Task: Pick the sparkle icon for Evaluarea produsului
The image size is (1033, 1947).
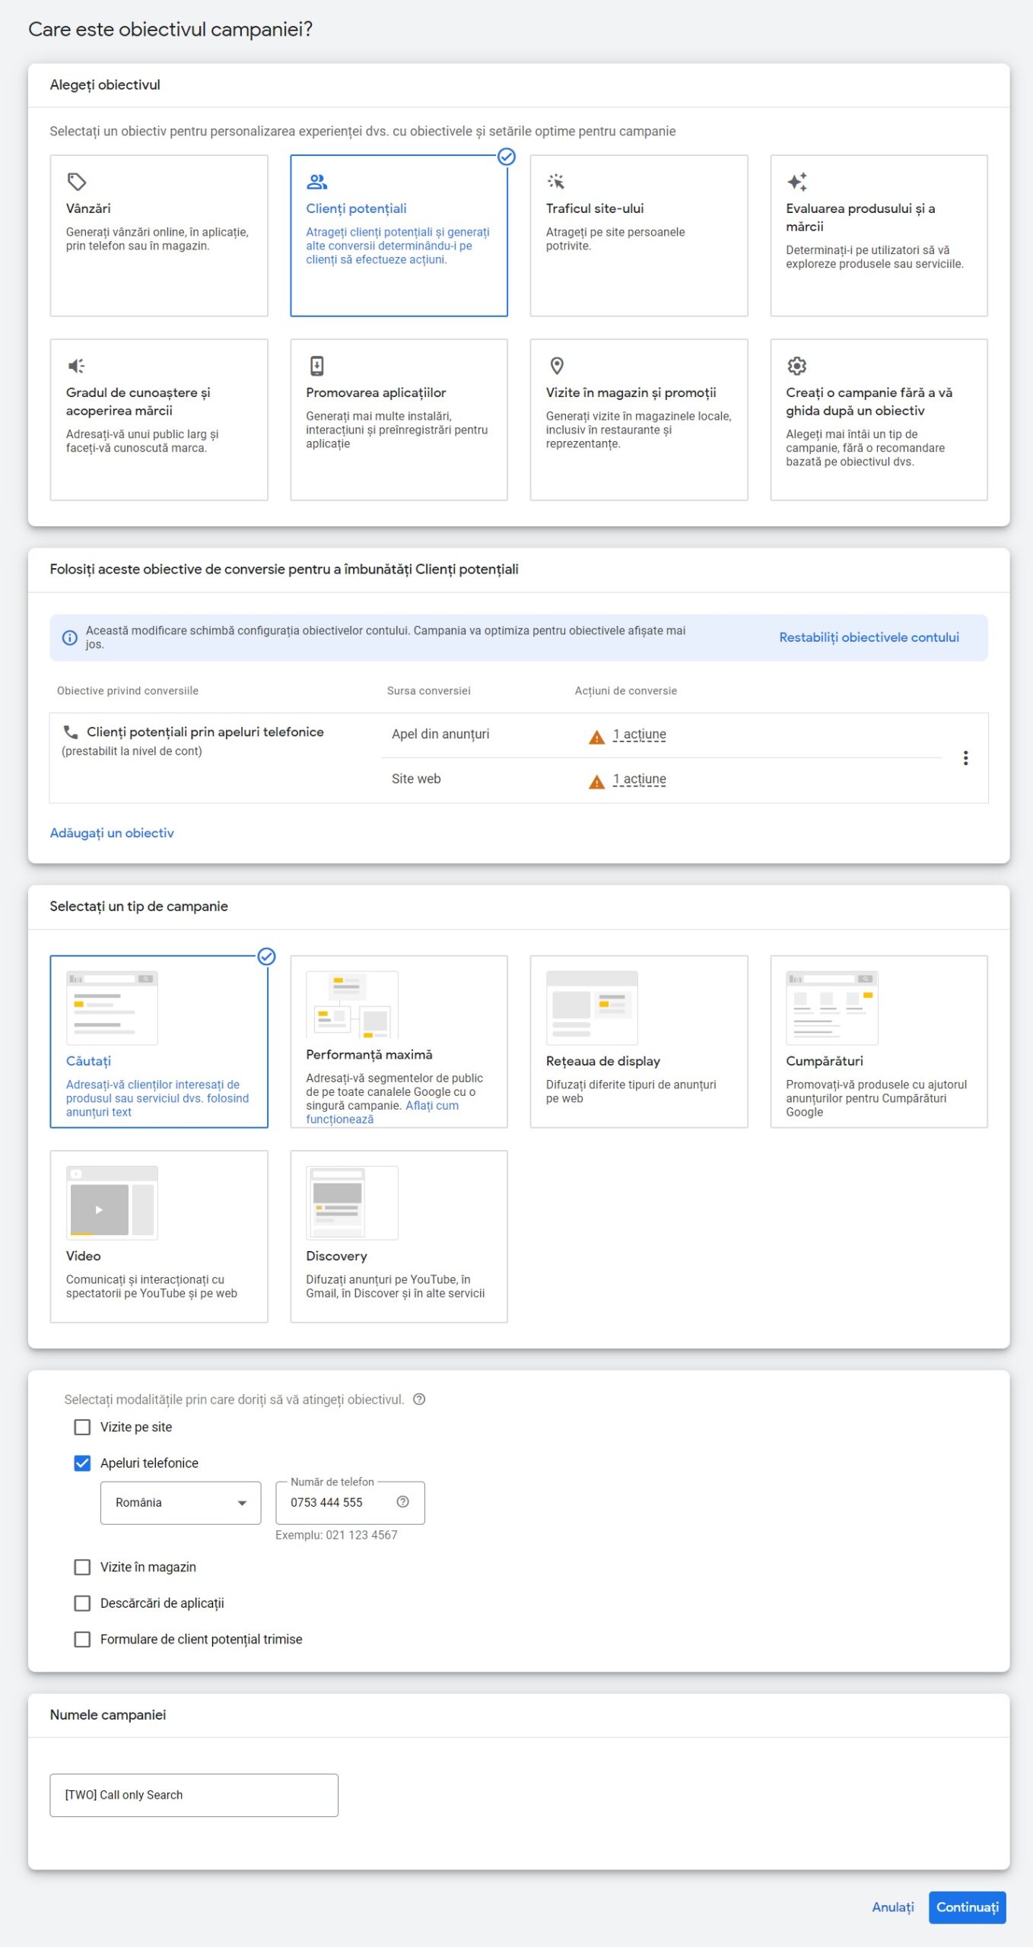Action: (796, 182)
